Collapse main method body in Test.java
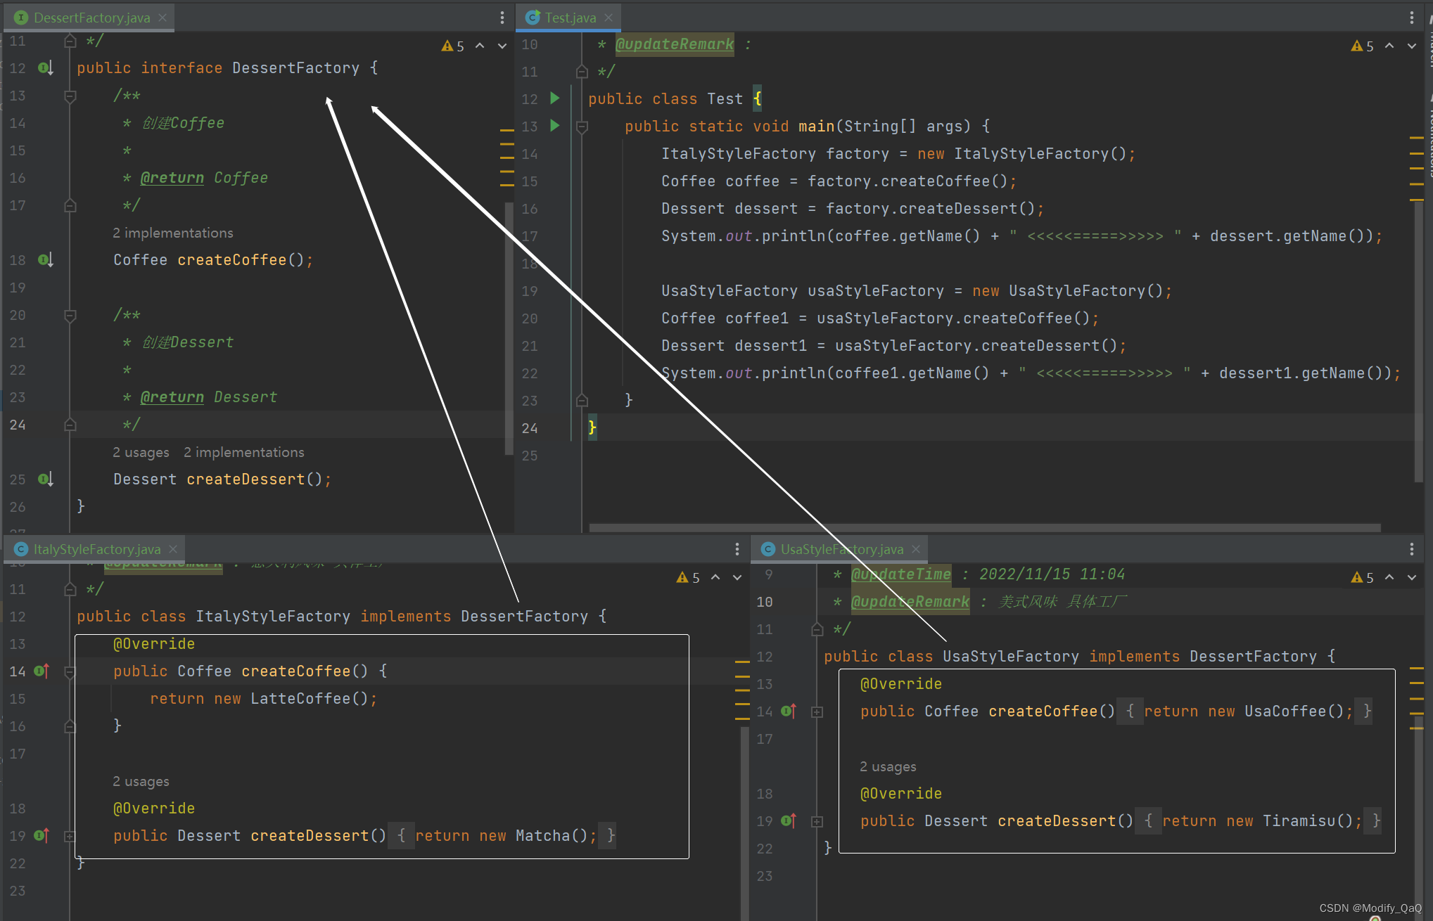The height and width of the screenshot is (921, 1433). coord(582,127)
